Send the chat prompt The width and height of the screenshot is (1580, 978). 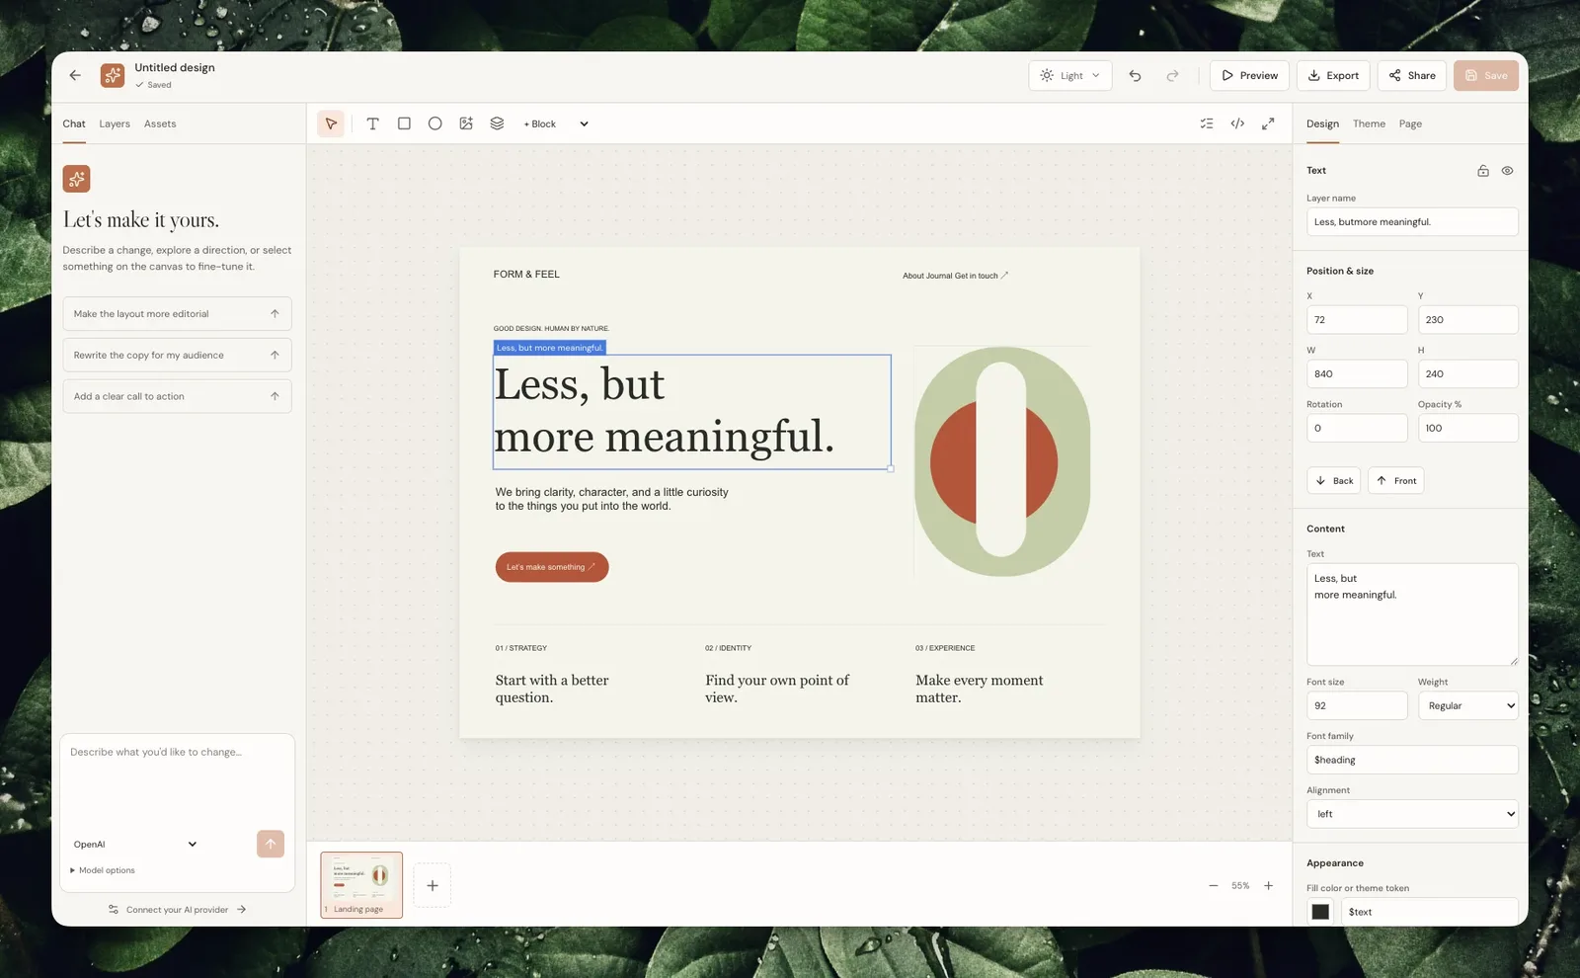pyautogui.click(x=271, y=844)
